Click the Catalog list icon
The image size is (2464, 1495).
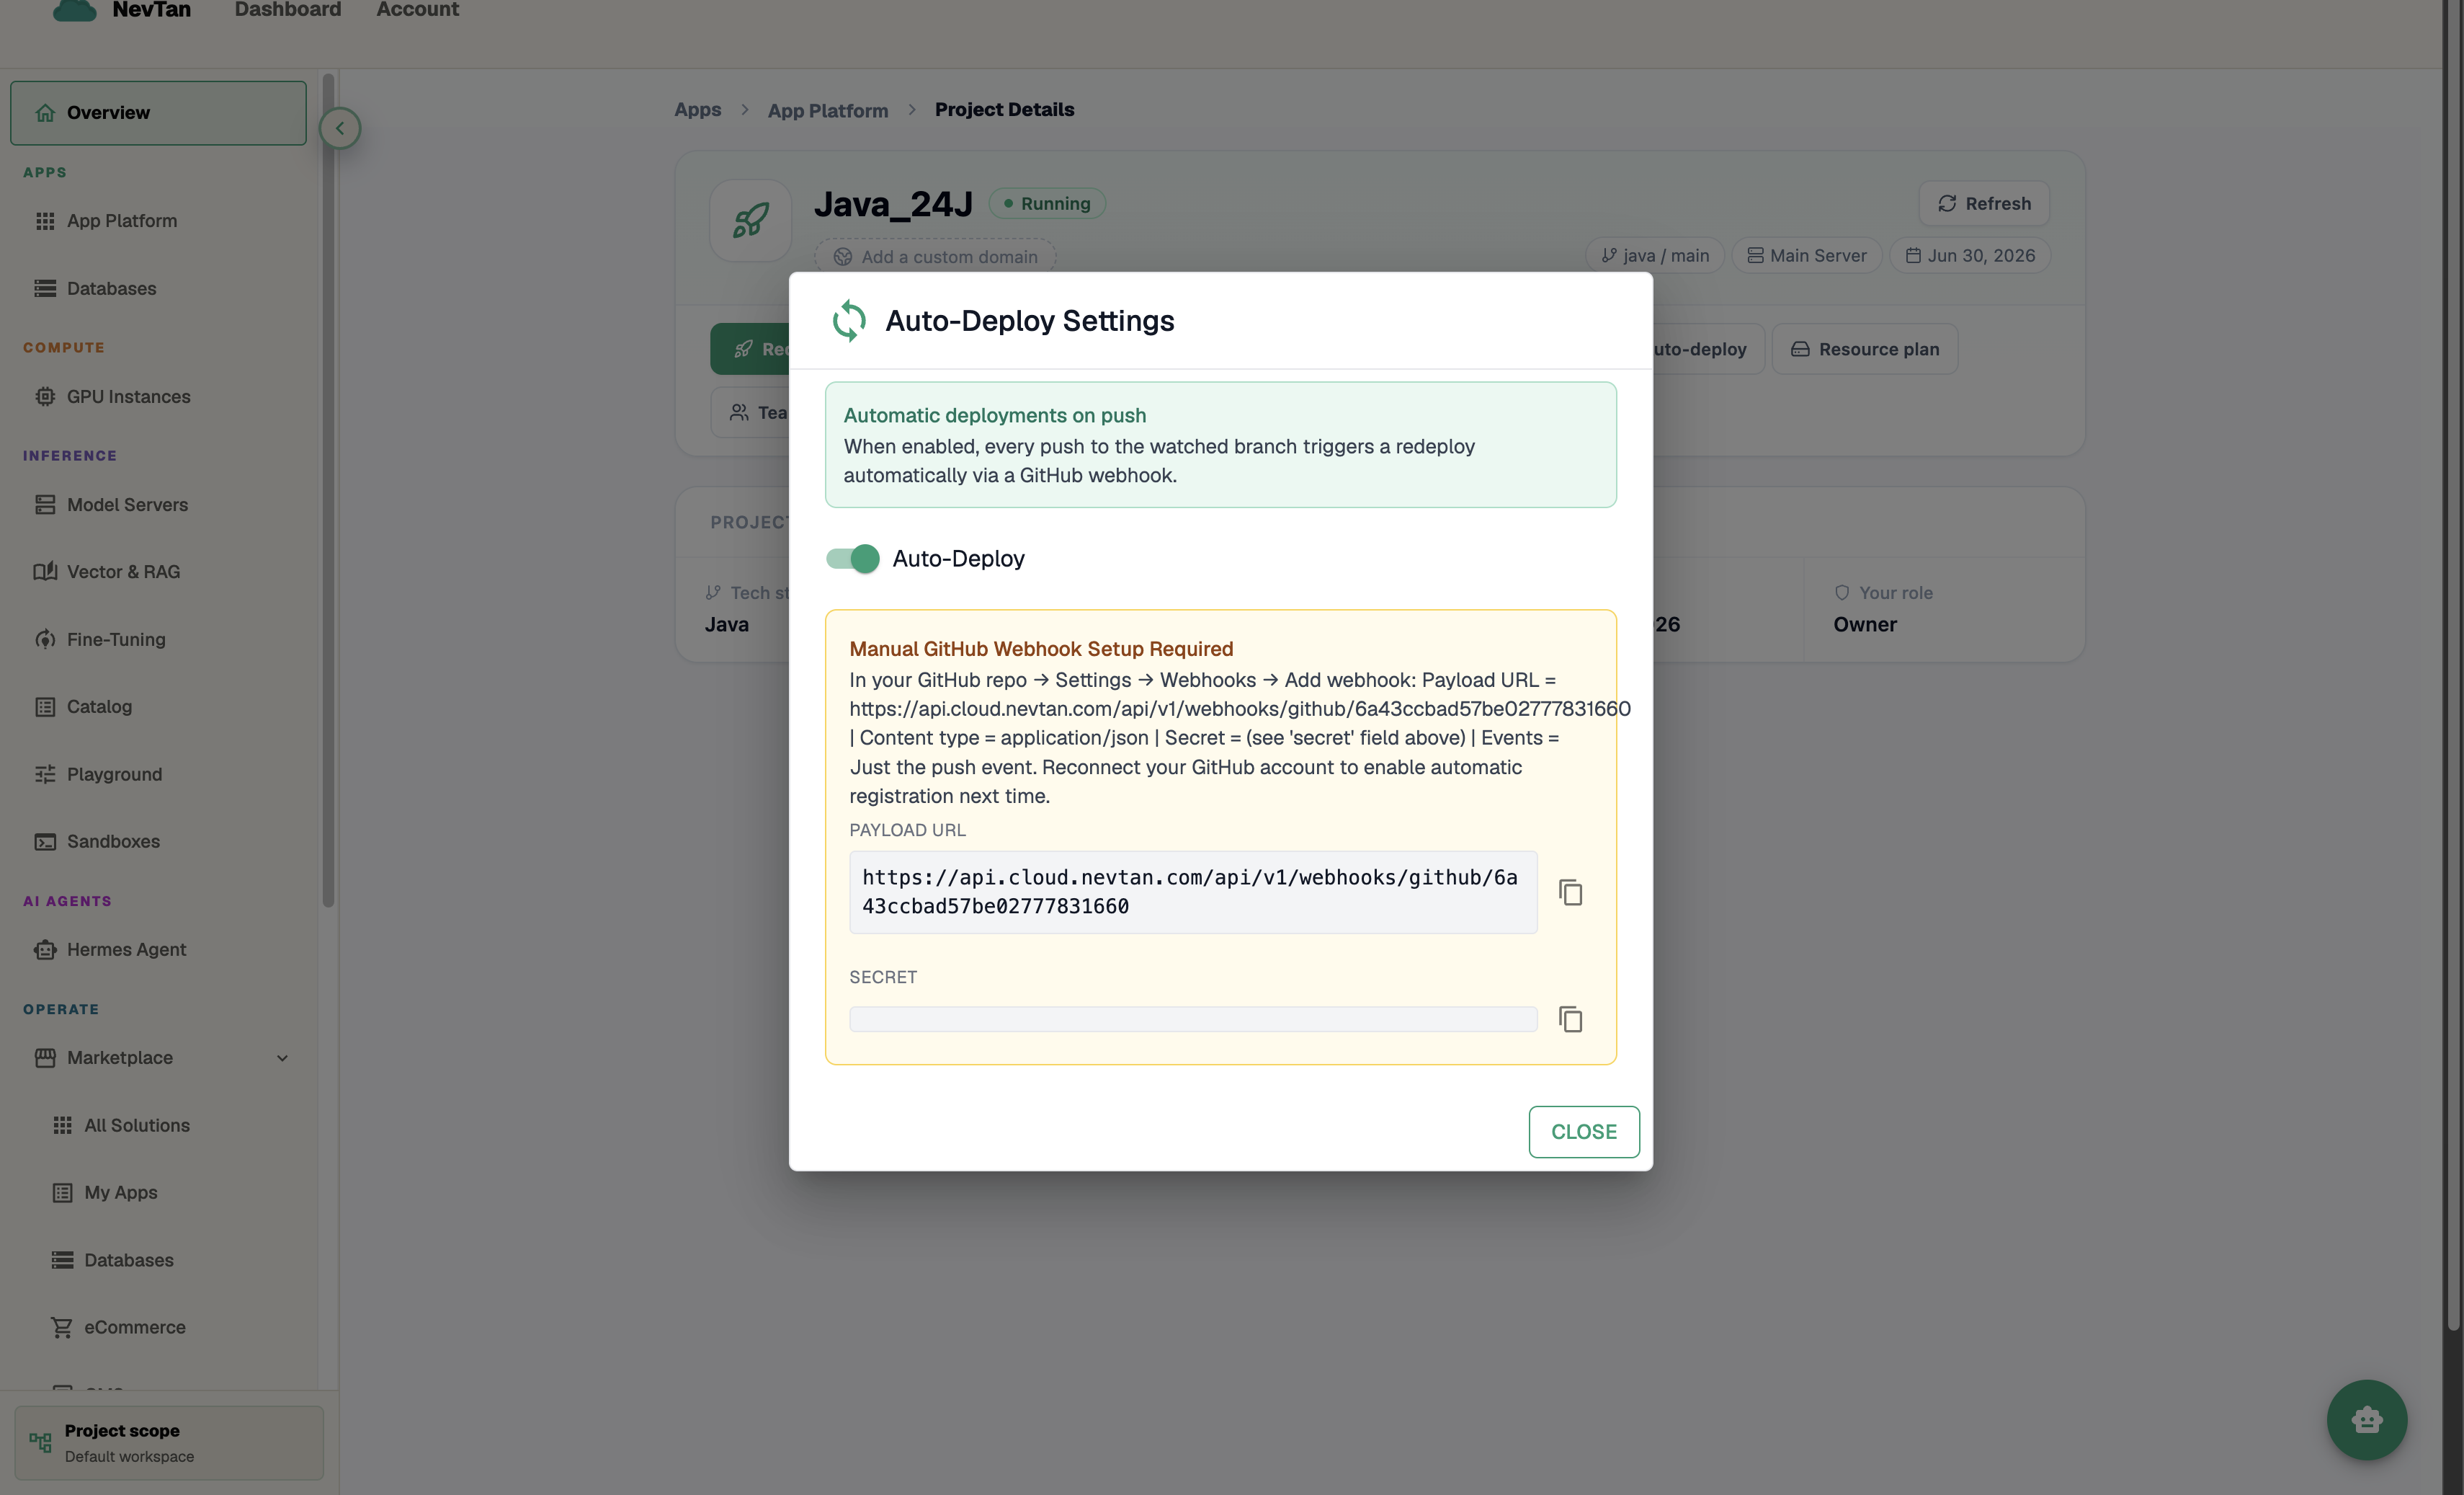[x=45, y=706]
